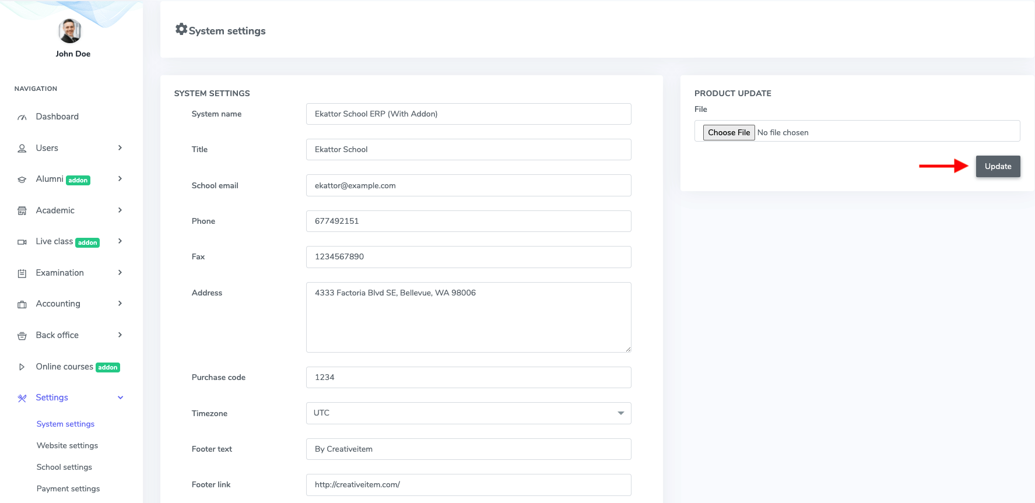
Task: Click the Users person icon
Action: pos(22,149)
